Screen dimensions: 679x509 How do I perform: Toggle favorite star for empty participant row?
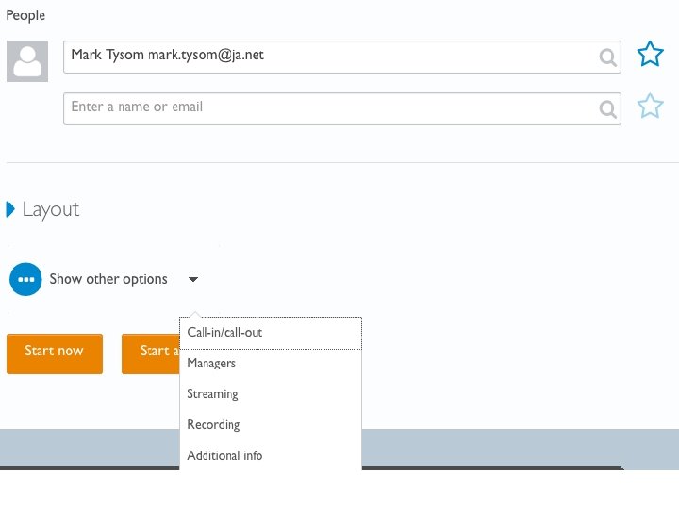(x=650, y=107)
